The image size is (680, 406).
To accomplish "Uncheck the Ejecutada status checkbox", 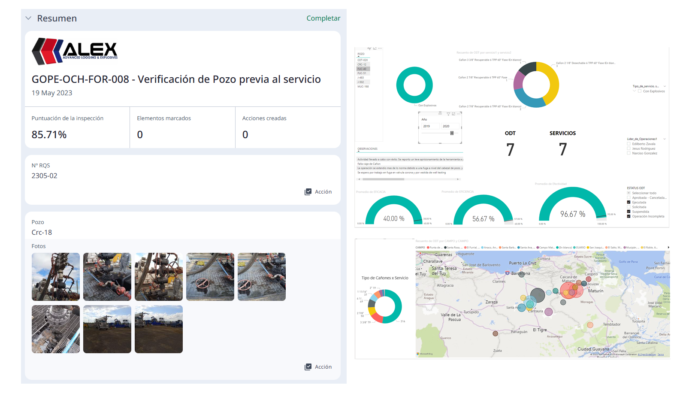I will [x=629, y=203].
